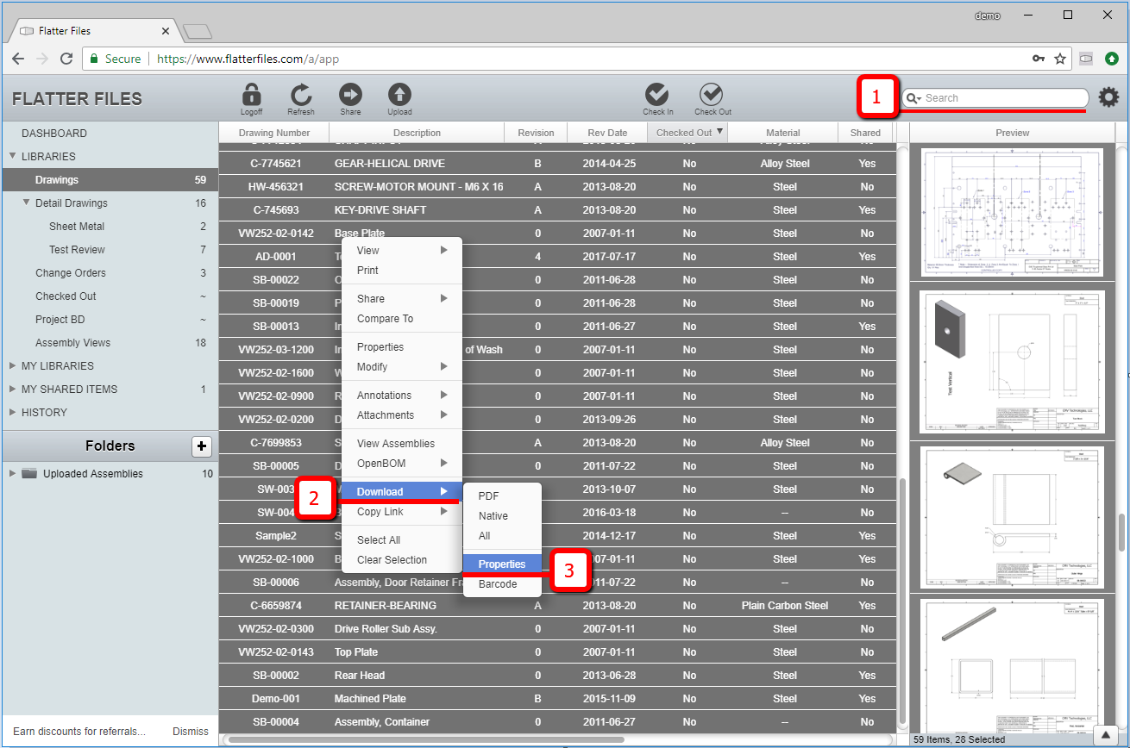Viewport: 1130px width, 748px height.
Task: Open Share submenu in context menu
Action: click(x=402, y=298)
